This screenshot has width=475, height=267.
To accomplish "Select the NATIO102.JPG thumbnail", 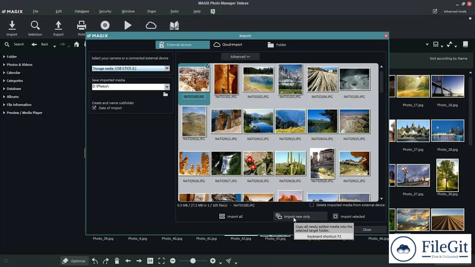I will [258, 79].
